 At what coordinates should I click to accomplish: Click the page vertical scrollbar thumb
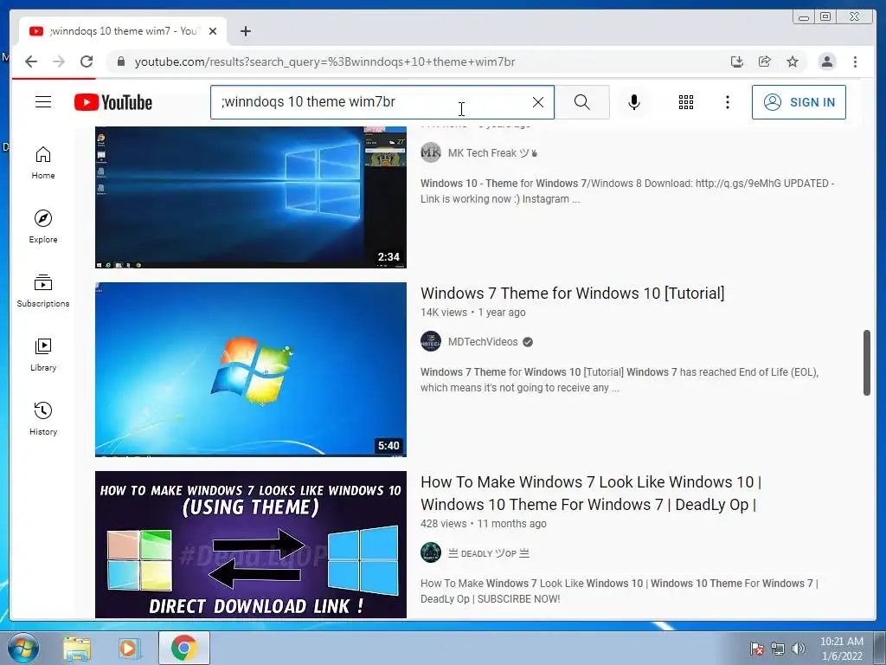click(867, 363)
